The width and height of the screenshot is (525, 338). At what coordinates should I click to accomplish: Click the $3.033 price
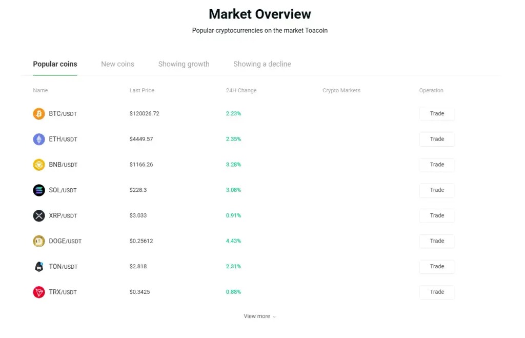click(x=138, y=215)
